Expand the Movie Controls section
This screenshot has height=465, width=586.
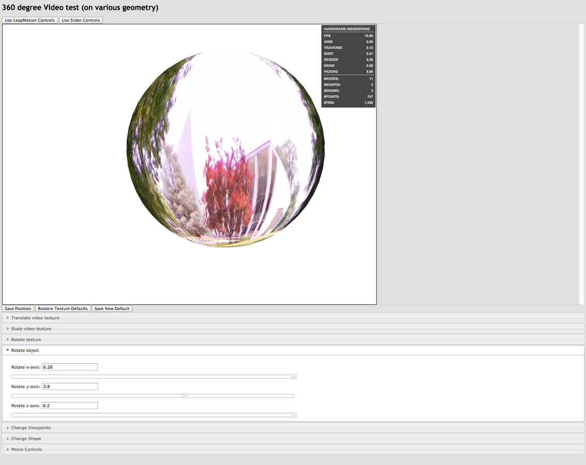(x=26, y=450)
